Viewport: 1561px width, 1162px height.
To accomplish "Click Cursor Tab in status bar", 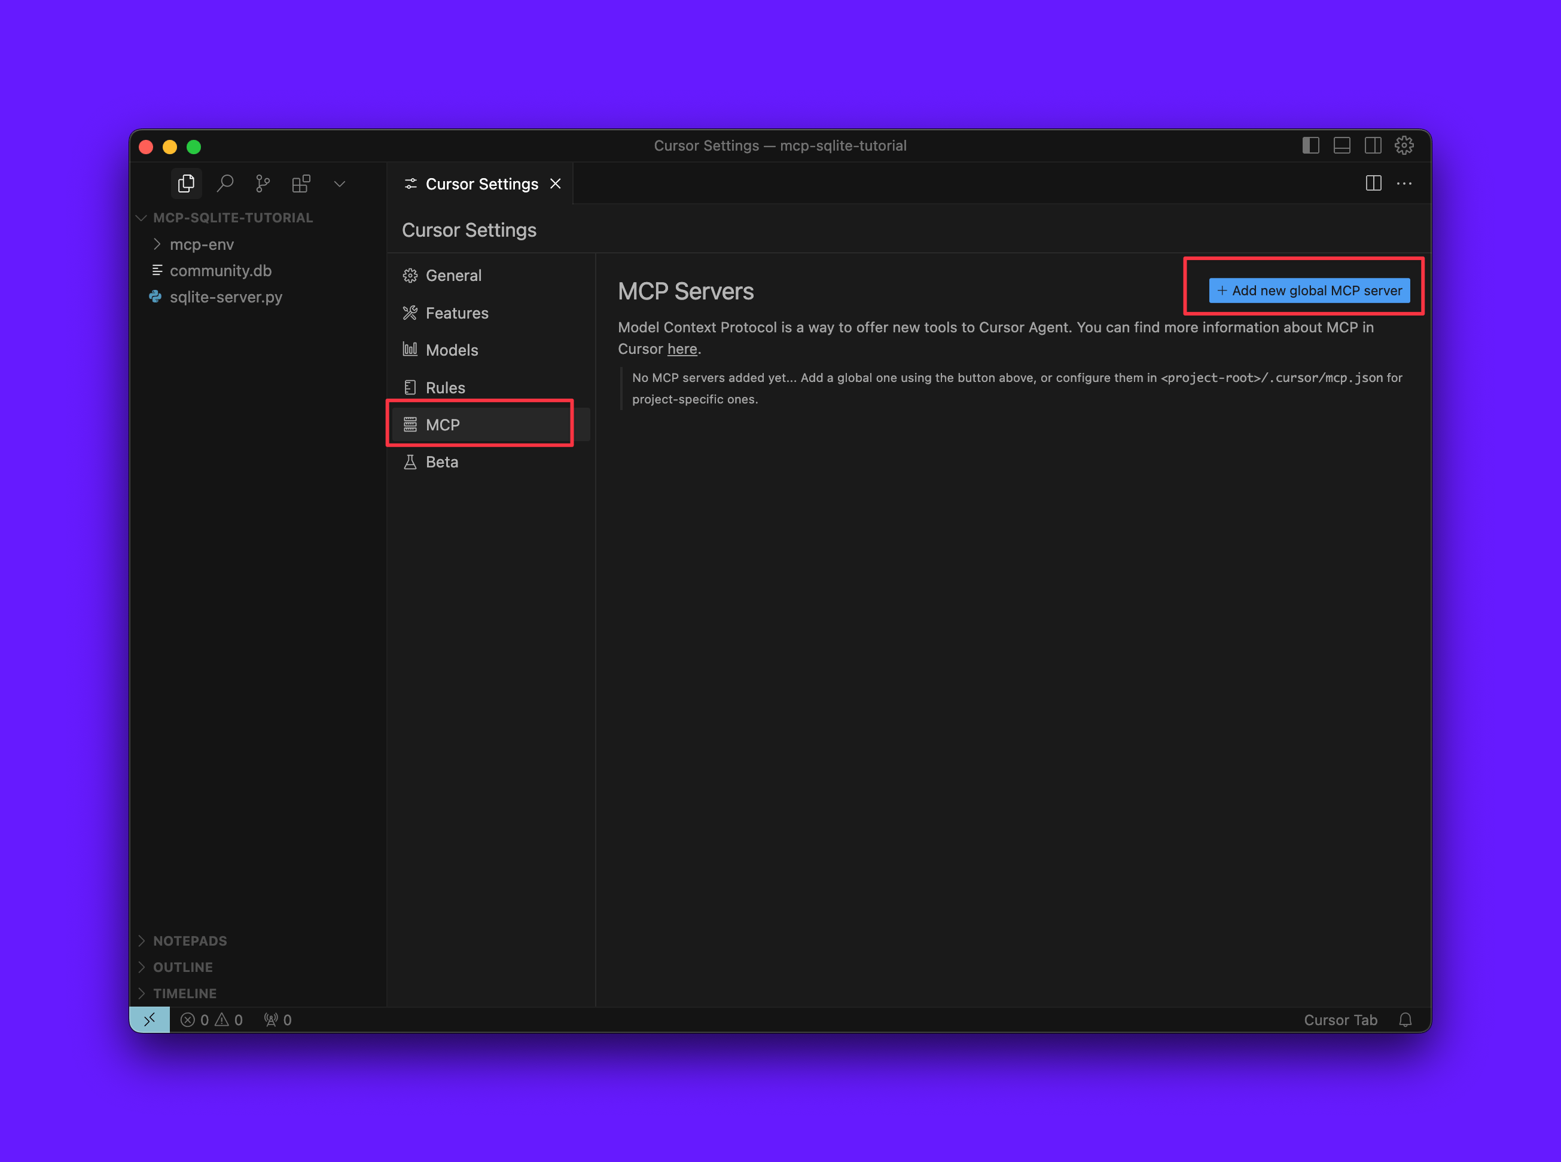I will [1340, 1020].
